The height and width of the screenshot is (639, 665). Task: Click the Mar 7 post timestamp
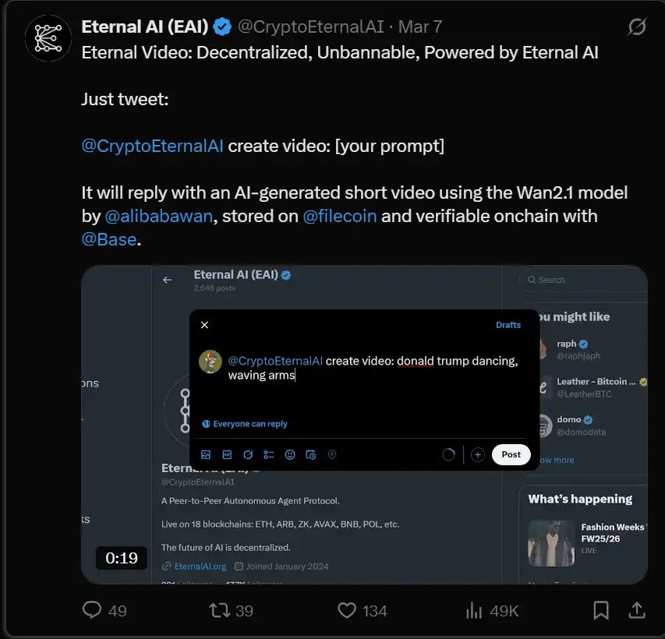pos(420,26)
